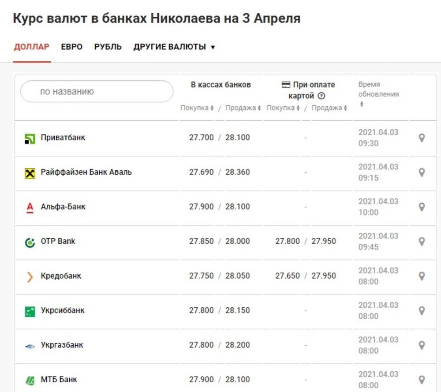Sort by Время обновления arrows
Image resolution: width=441 pixels, height=392 pixels.
pos(362,105)
